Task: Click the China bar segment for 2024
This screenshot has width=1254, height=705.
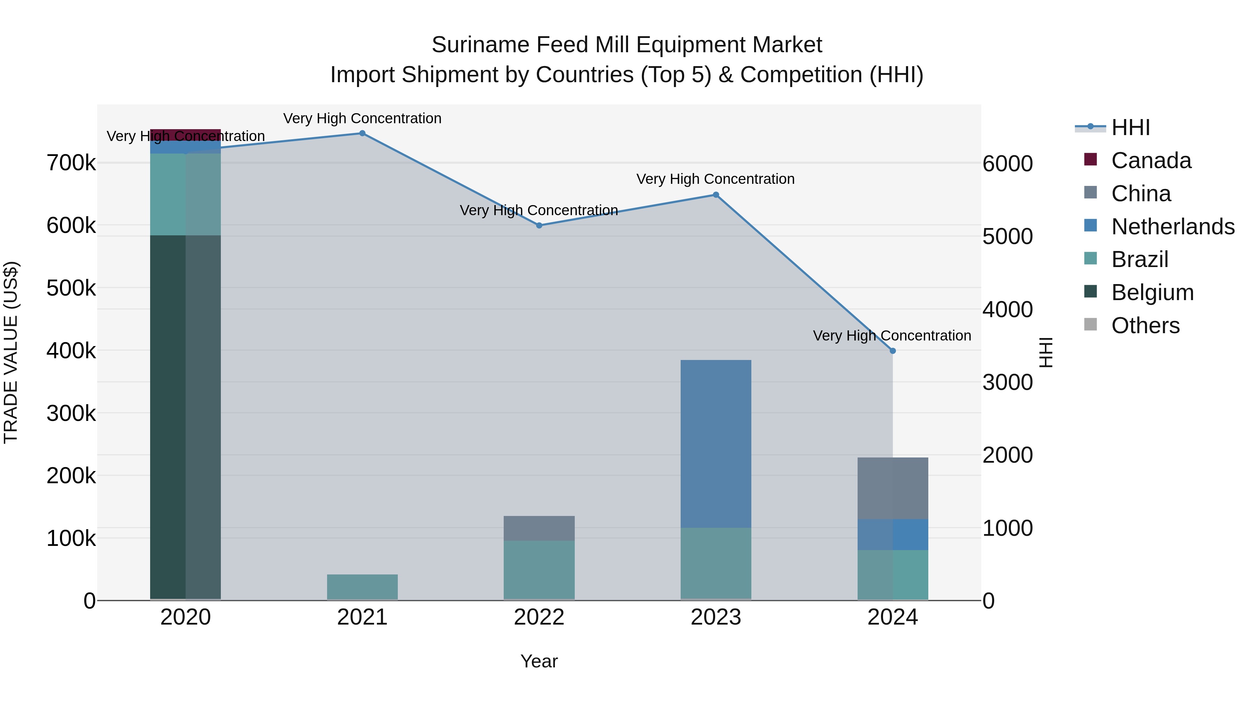Action: 892,488
